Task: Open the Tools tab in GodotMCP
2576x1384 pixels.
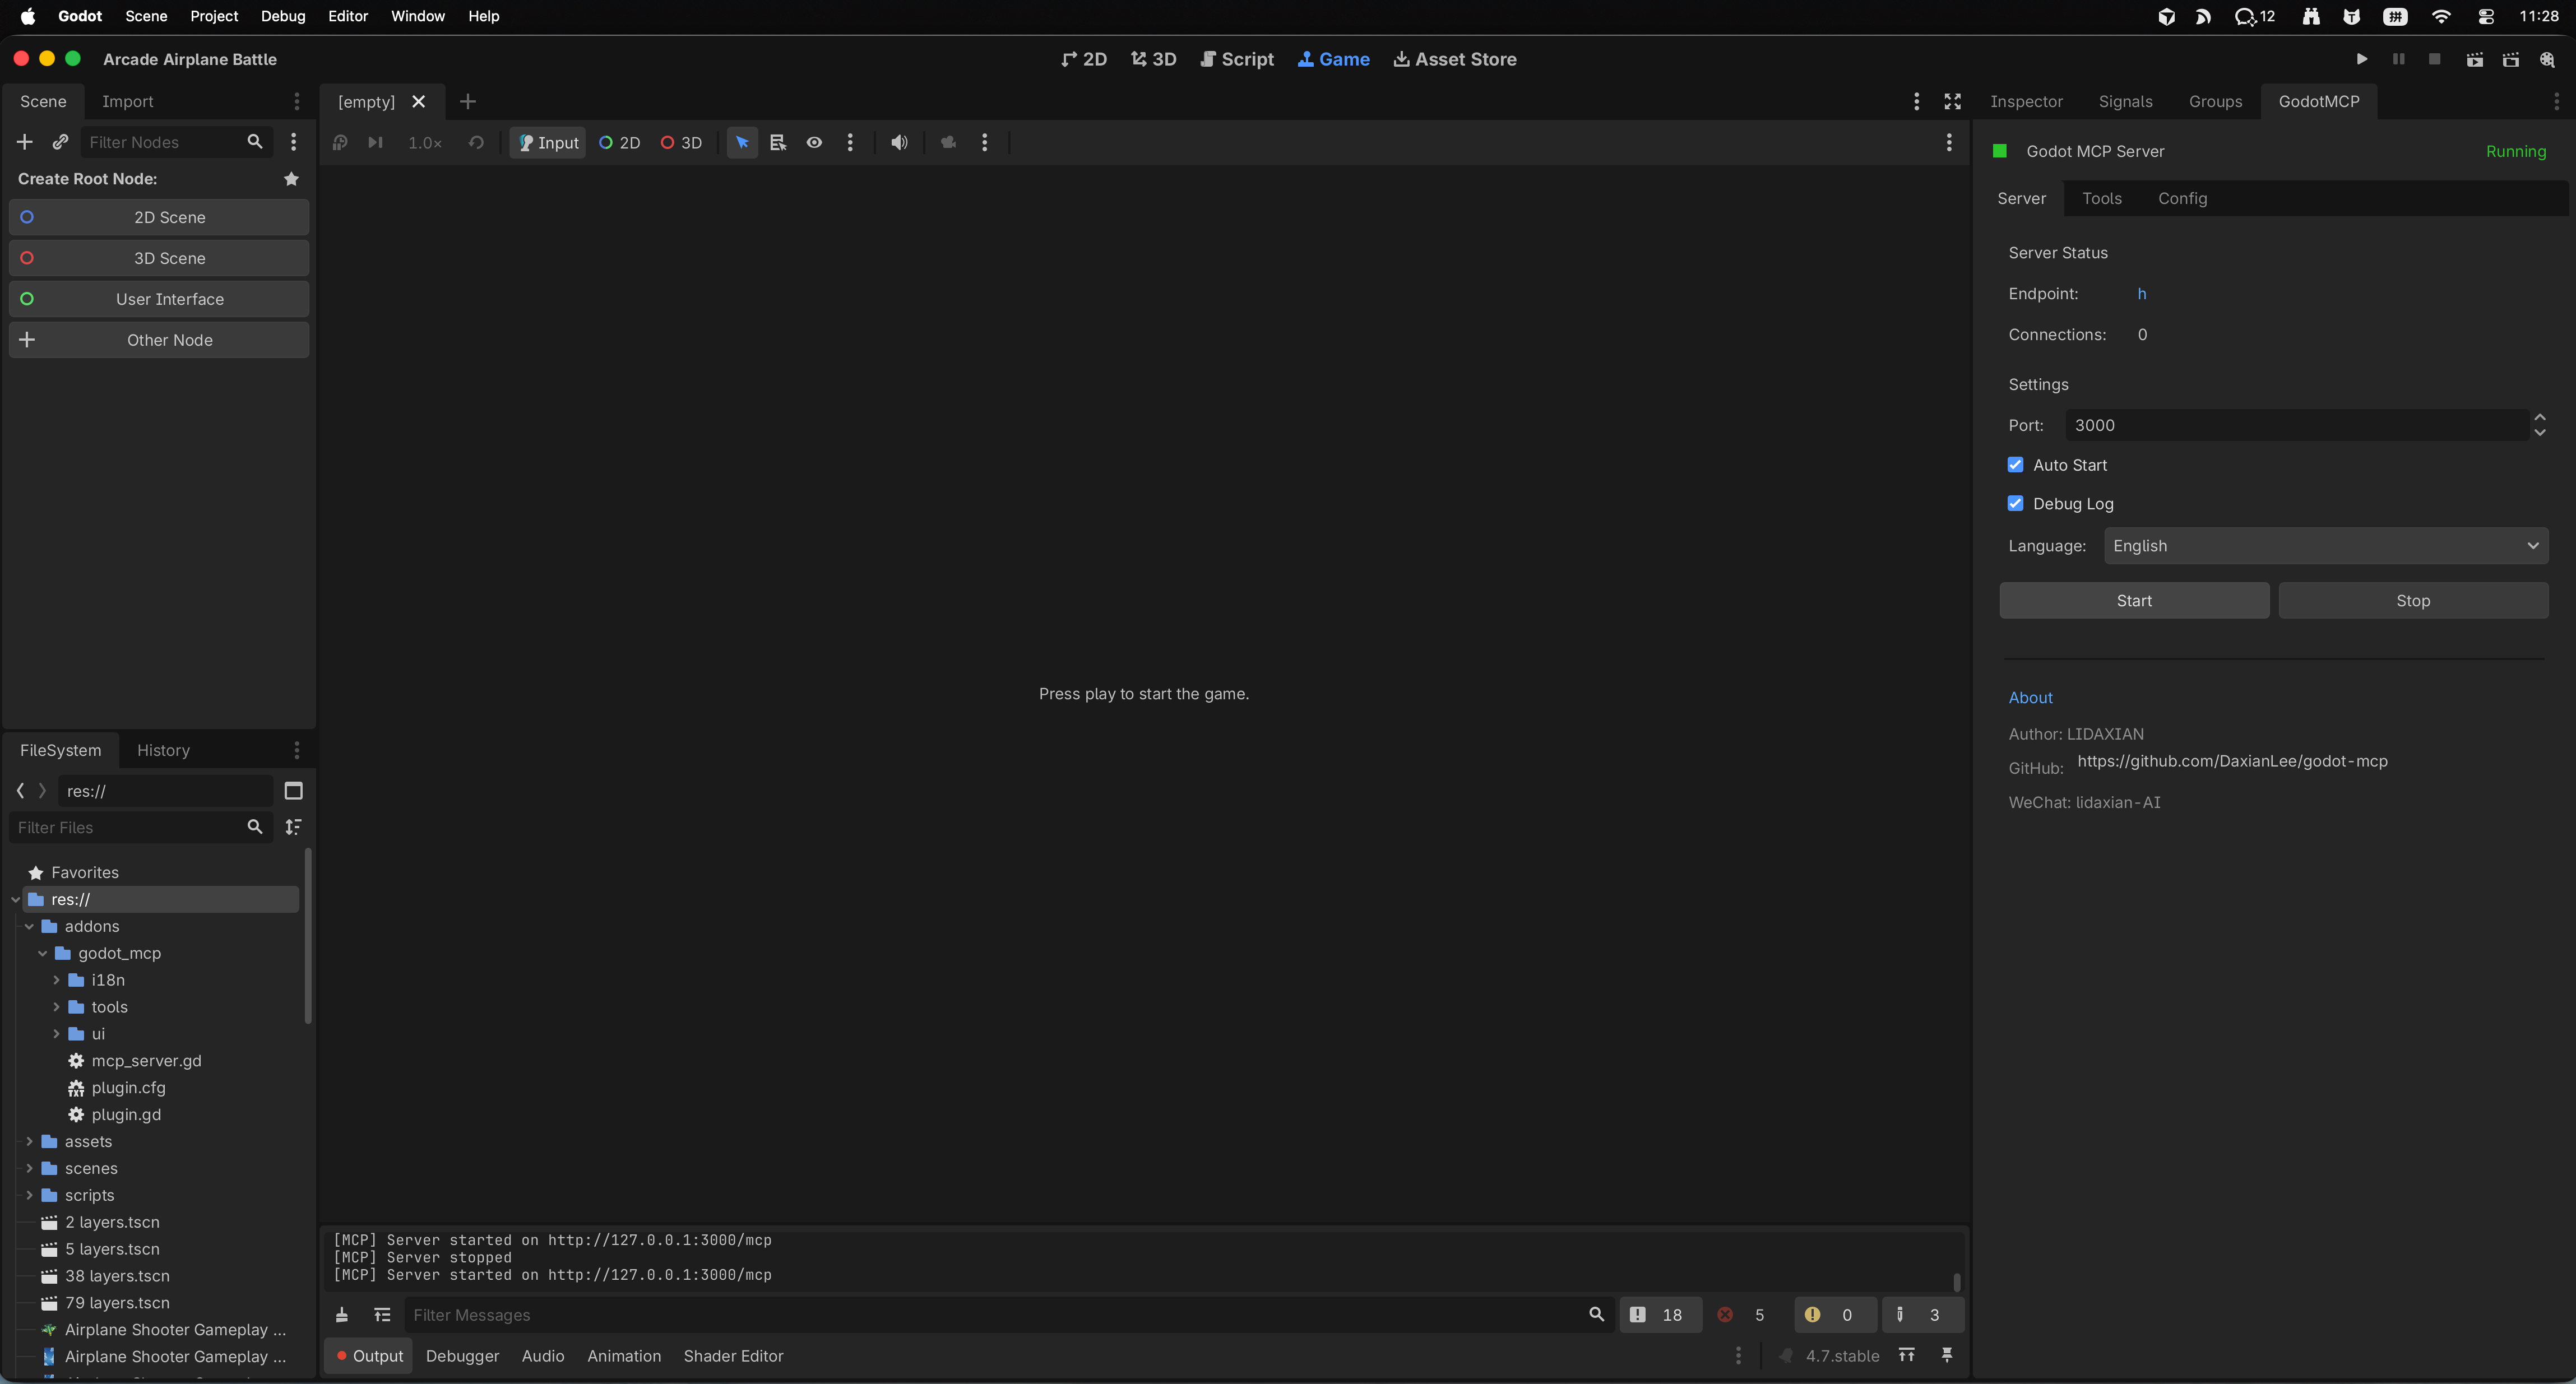Action: click(x=2101, y=198)
